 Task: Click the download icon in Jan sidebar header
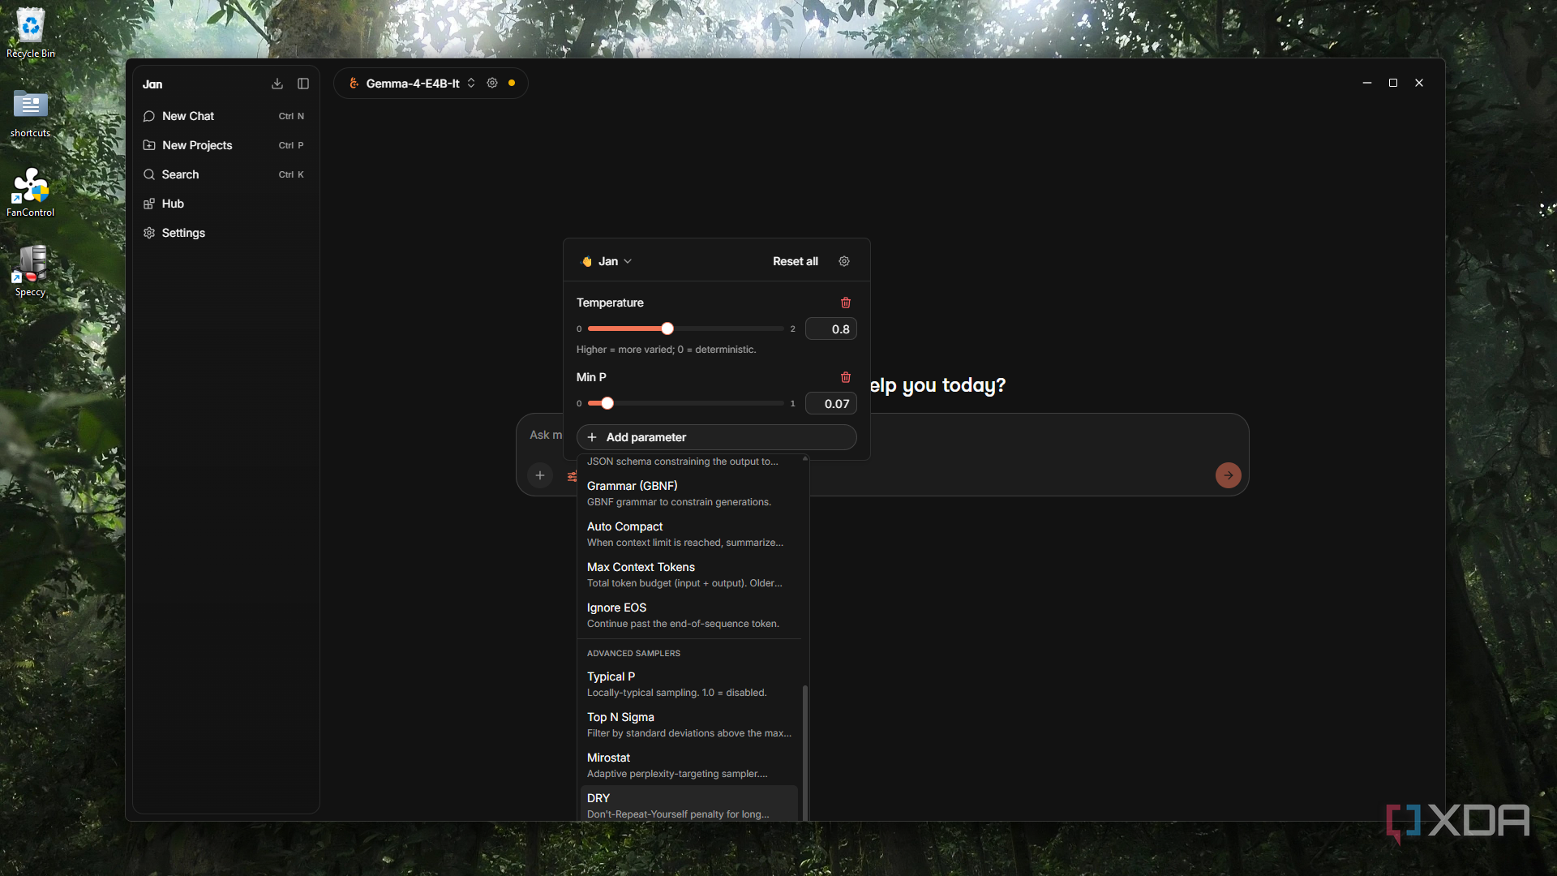(x=277, y=84)
